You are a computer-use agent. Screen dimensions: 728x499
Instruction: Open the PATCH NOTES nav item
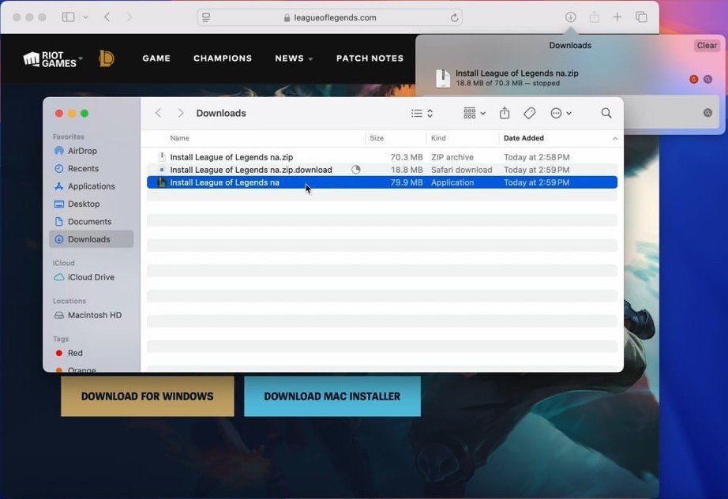[370, 58]
